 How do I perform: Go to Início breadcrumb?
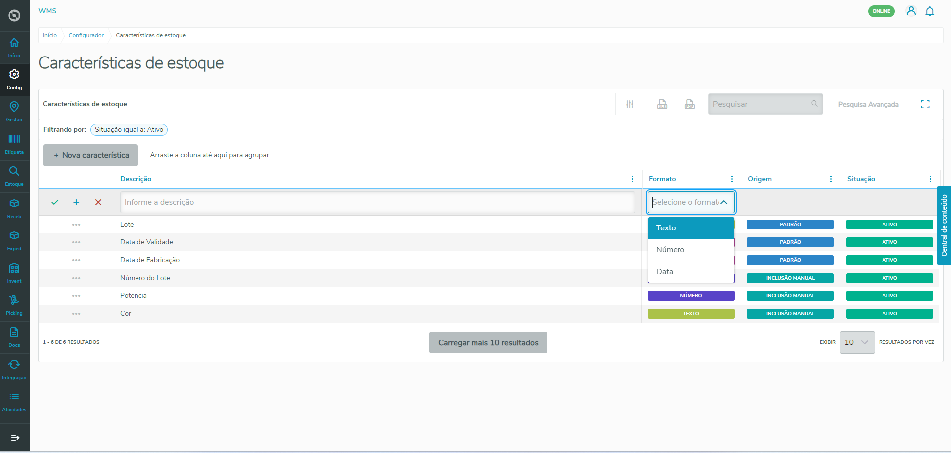(50, 35)
